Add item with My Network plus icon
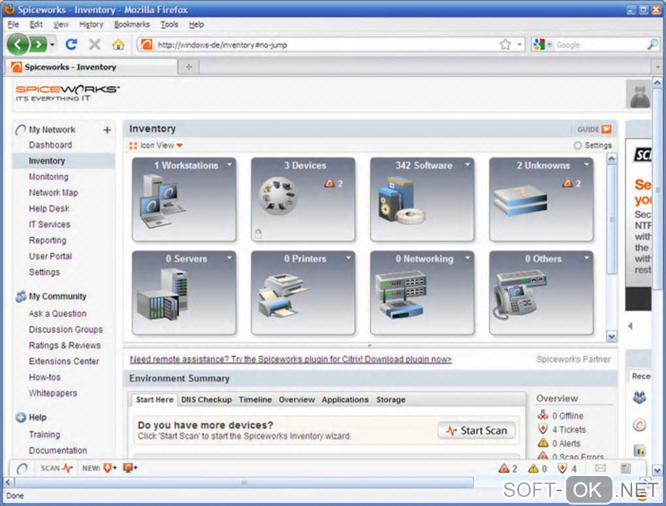 (x=107, y=130)
